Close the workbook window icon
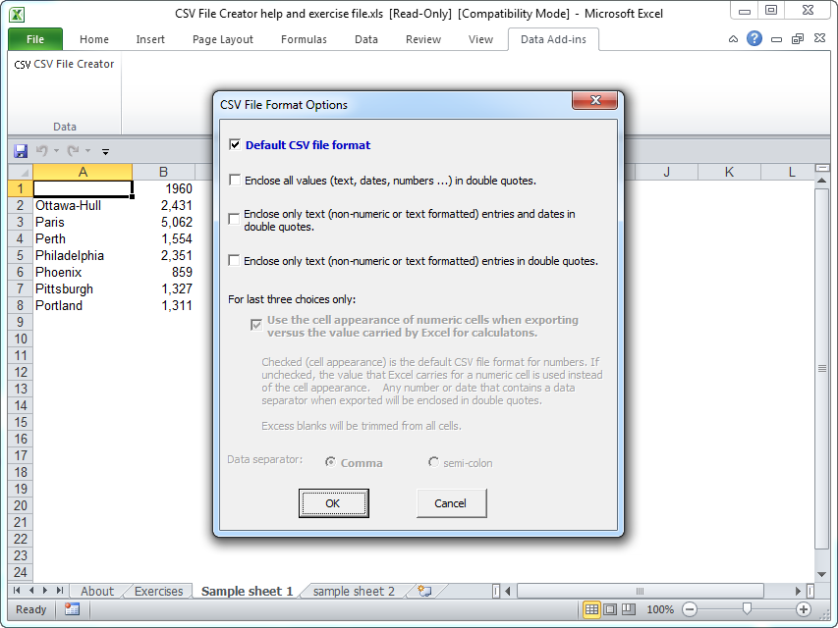This screenshot has height=628, width=838. coord(819,38)
